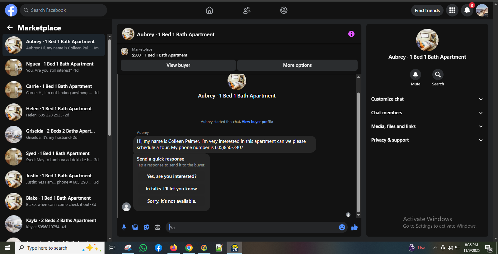The height and width of the screenshot is (254, 498).
Task: Send quick response 'Sorry, it's not available.'
Action: 172,201
